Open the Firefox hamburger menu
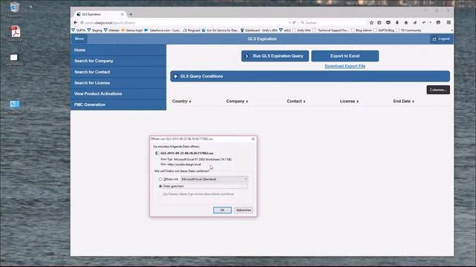 click(448, 23)
